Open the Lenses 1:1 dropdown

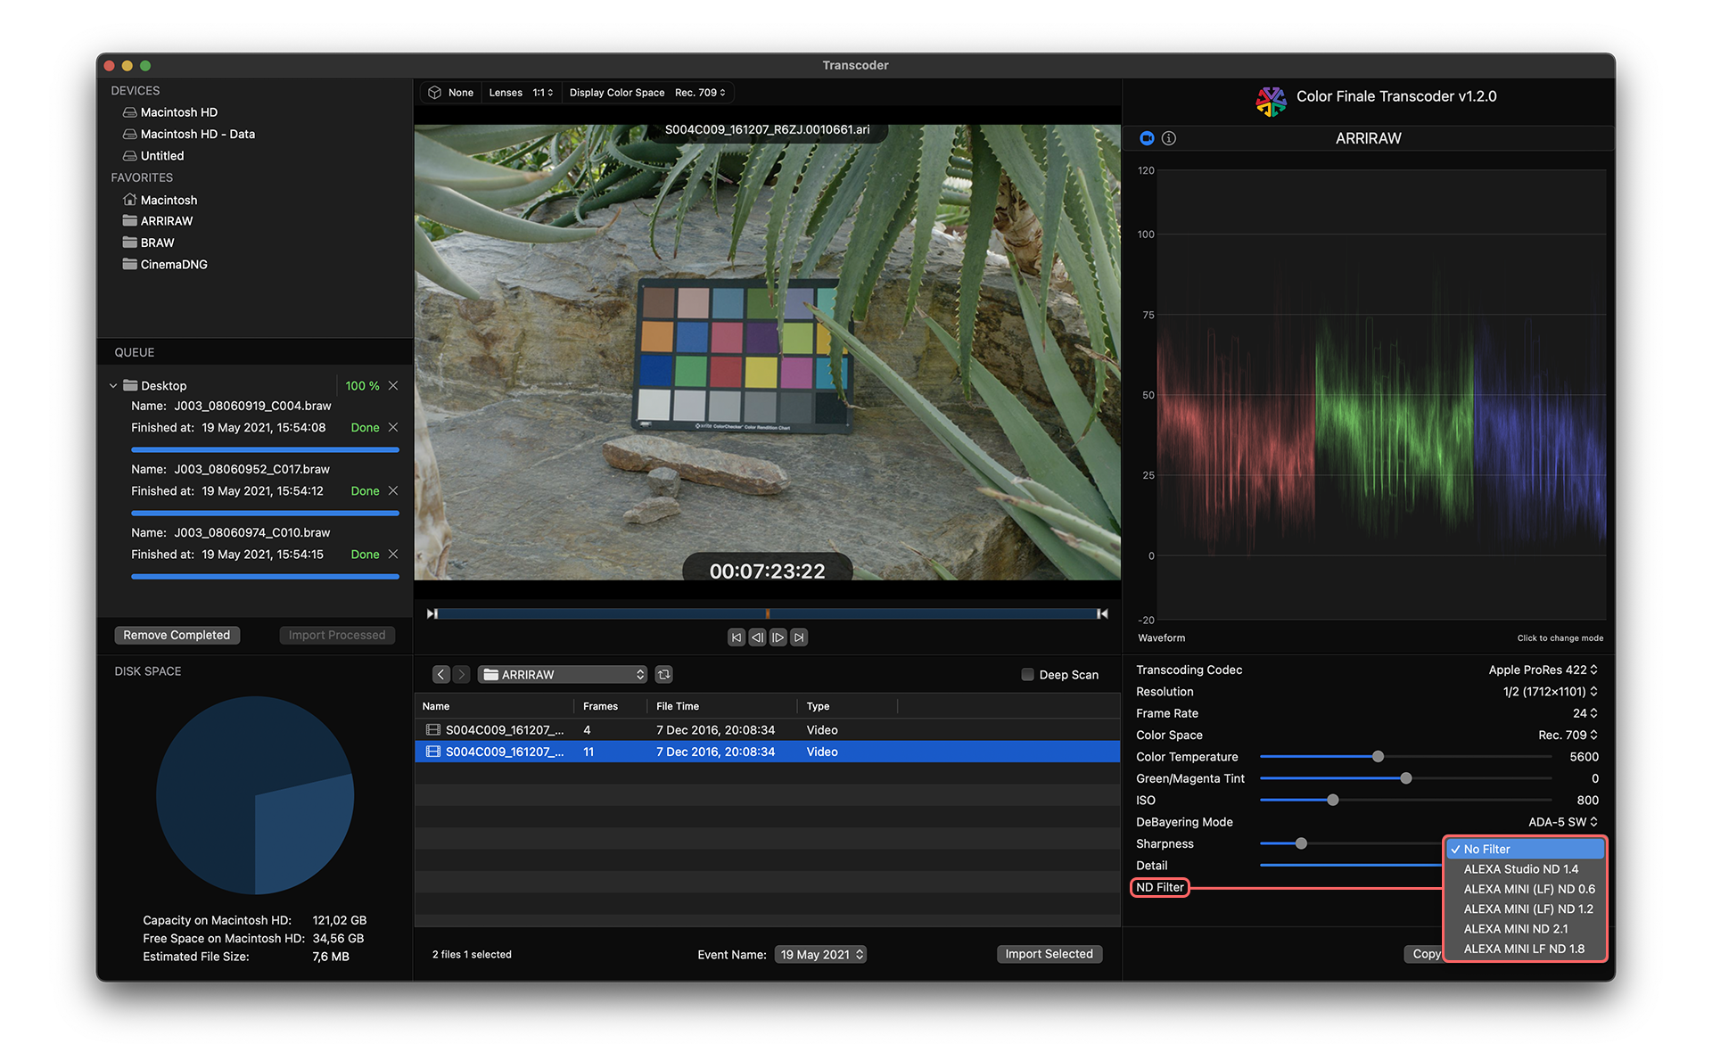(543, 93)
